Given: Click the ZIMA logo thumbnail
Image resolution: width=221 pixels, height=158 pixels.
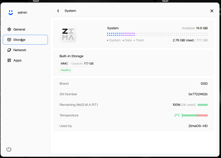Looking at the screenshot, I should point(68,34).
